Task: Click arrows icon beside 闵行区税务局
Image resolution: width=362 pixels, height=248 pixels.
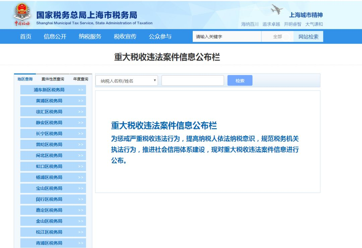Action: [x=80, y=199]
